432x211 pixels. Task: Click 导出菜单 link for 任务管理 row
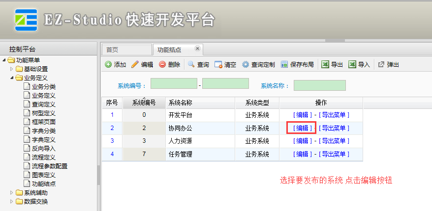click(334, 154)
